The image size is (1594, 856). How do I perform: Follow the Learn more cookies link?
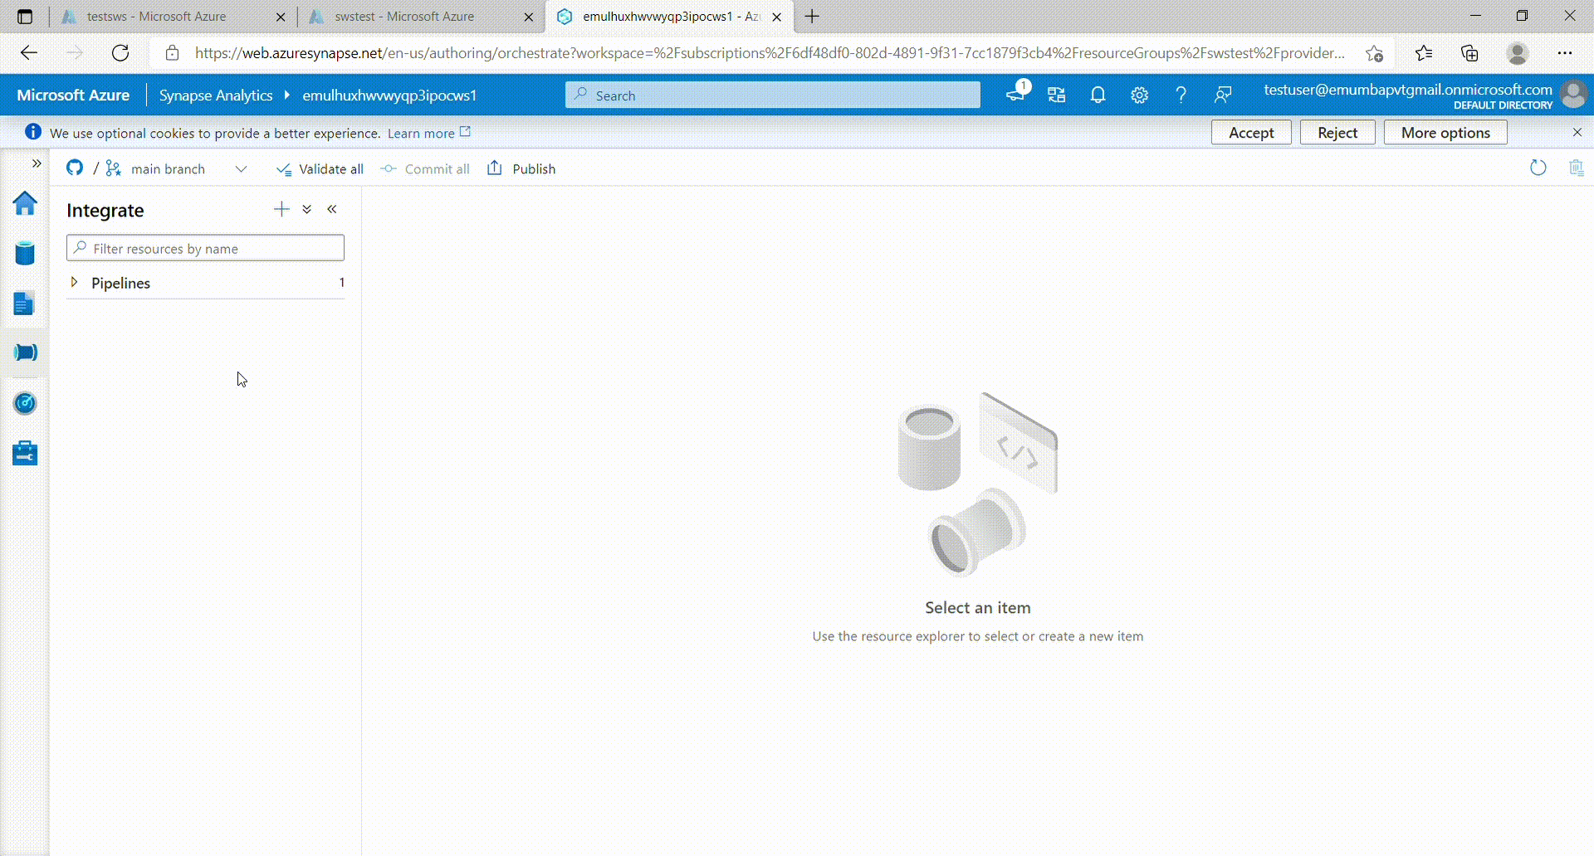tap(428, 133)
